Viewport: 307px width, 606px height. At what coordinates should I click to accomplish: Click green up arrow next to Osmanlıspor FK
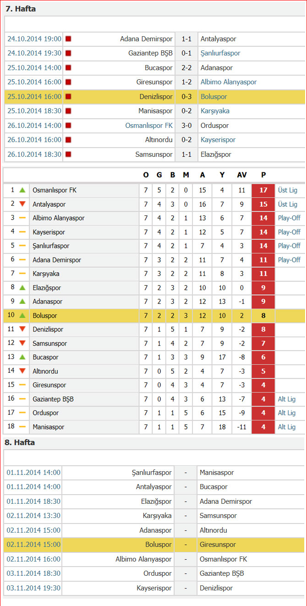coord(22,190)
